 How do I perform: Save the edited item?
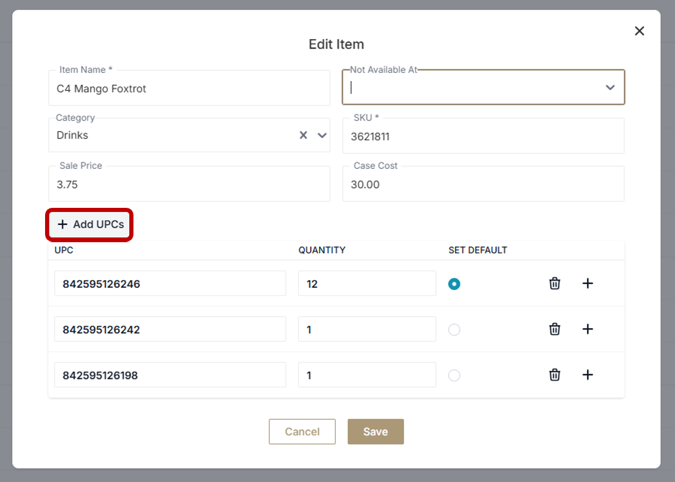[x=375, y=431]
